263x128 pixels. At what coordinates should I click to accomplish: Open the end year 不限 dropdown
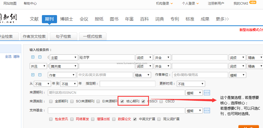69,84
